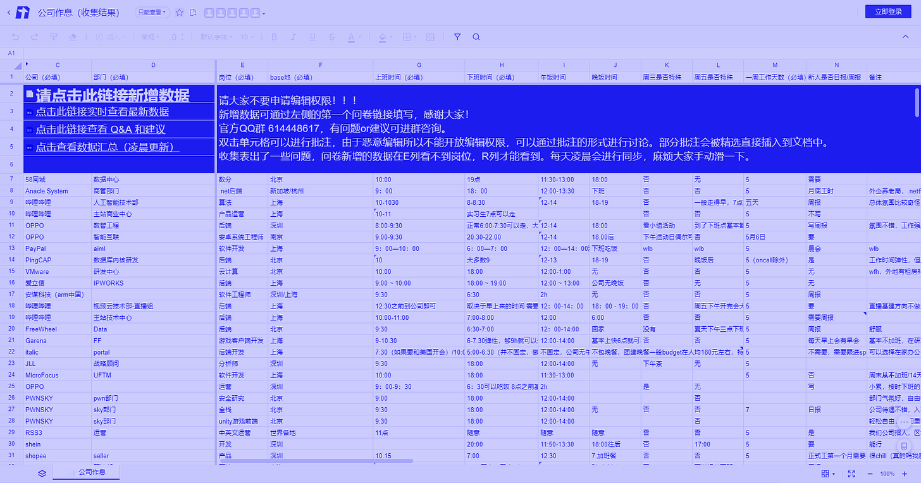Click the FreeWheel company cell
The width and height of the screenshot is (921, 483).
(x=58, y=329)
